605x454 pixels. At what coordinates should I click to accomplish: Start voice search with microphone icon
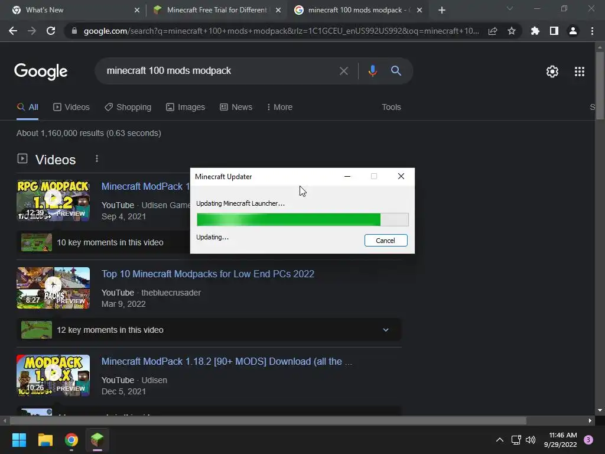372,71
